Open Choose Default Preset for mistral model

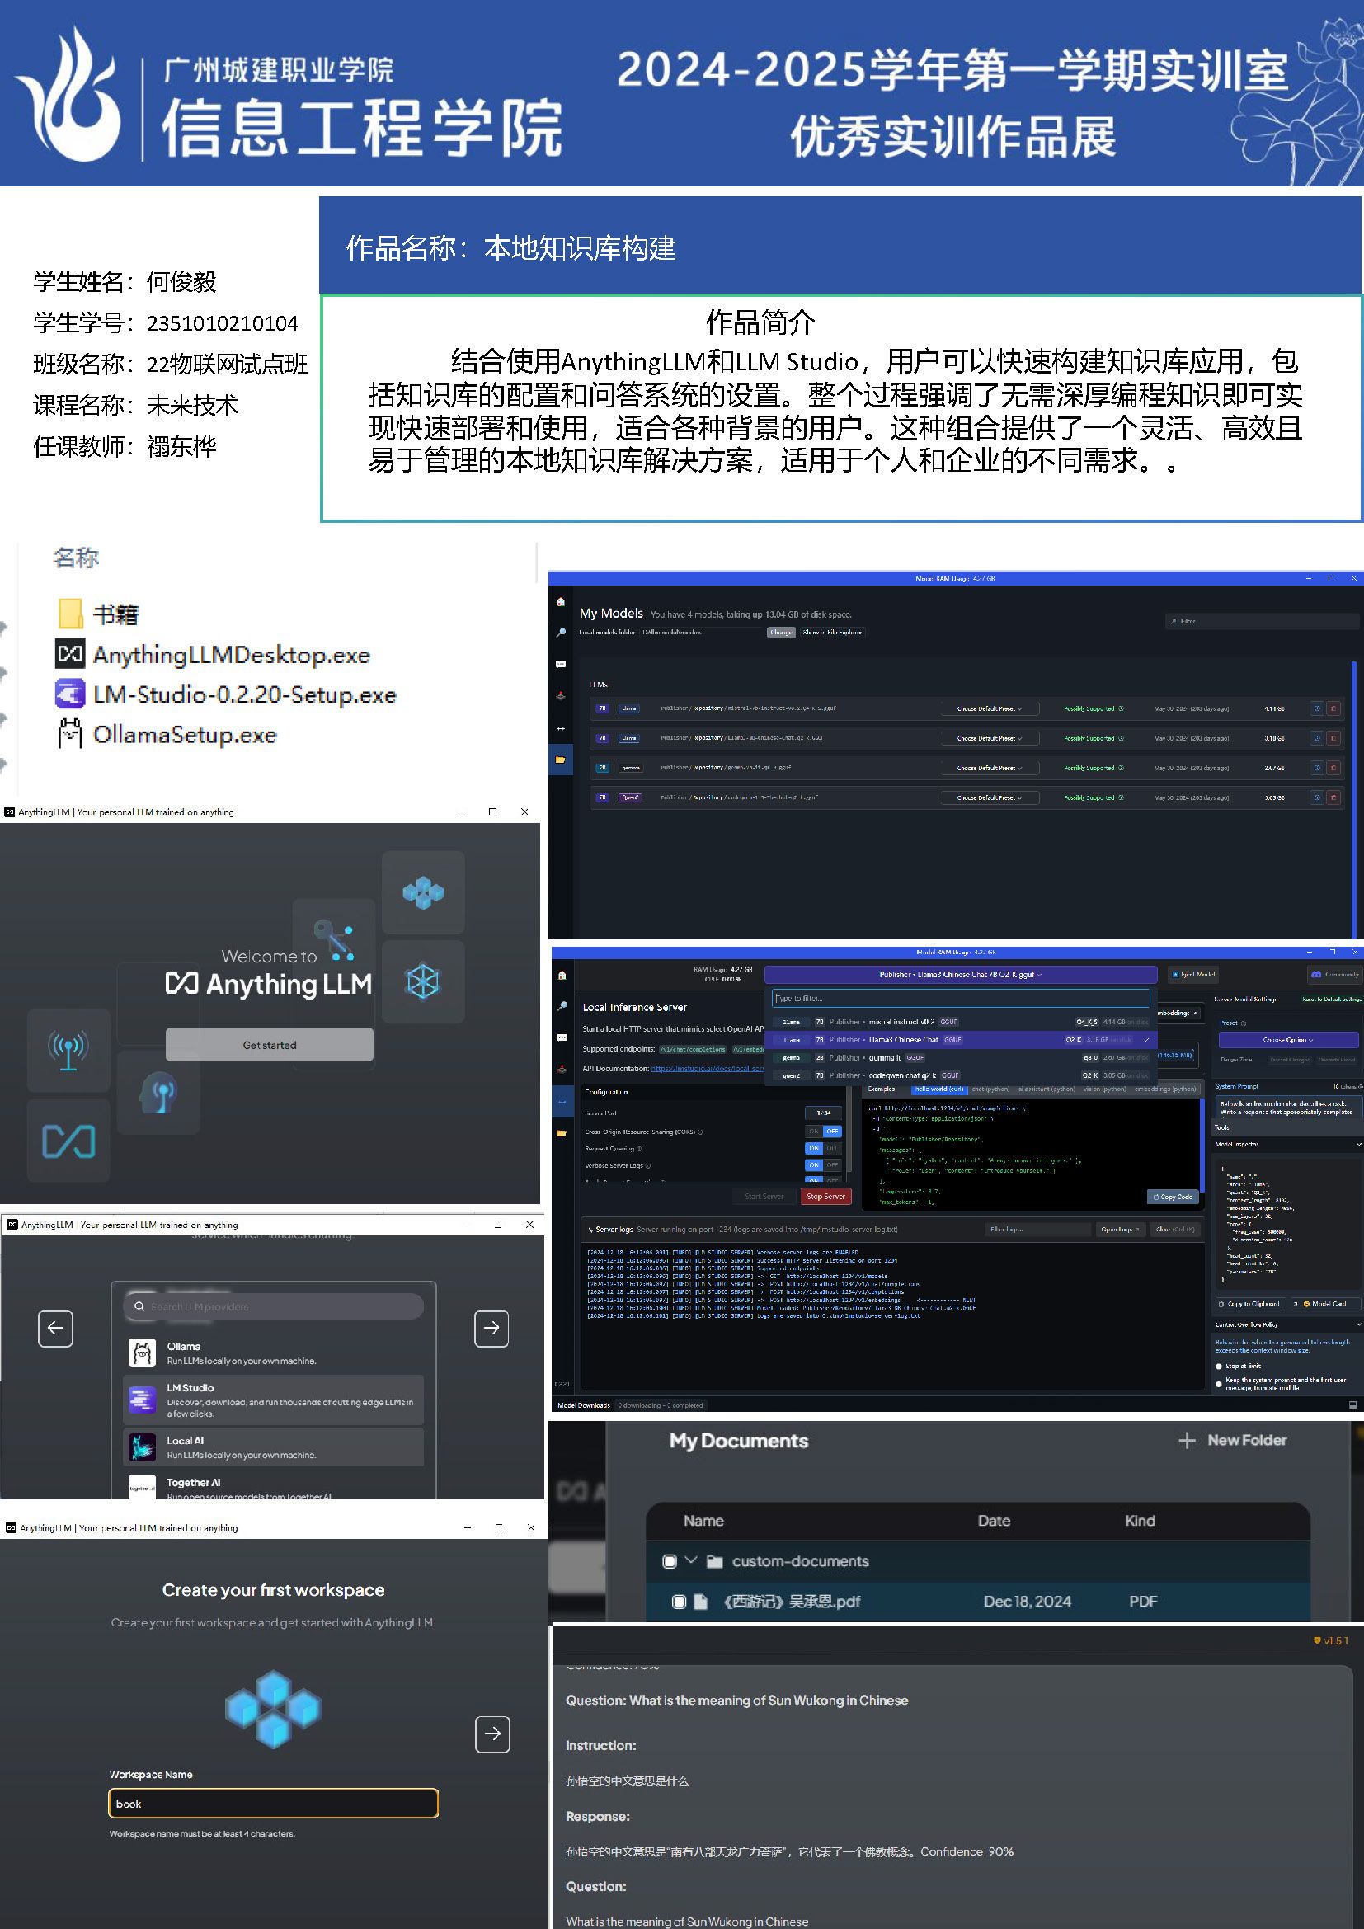(989, 708)
